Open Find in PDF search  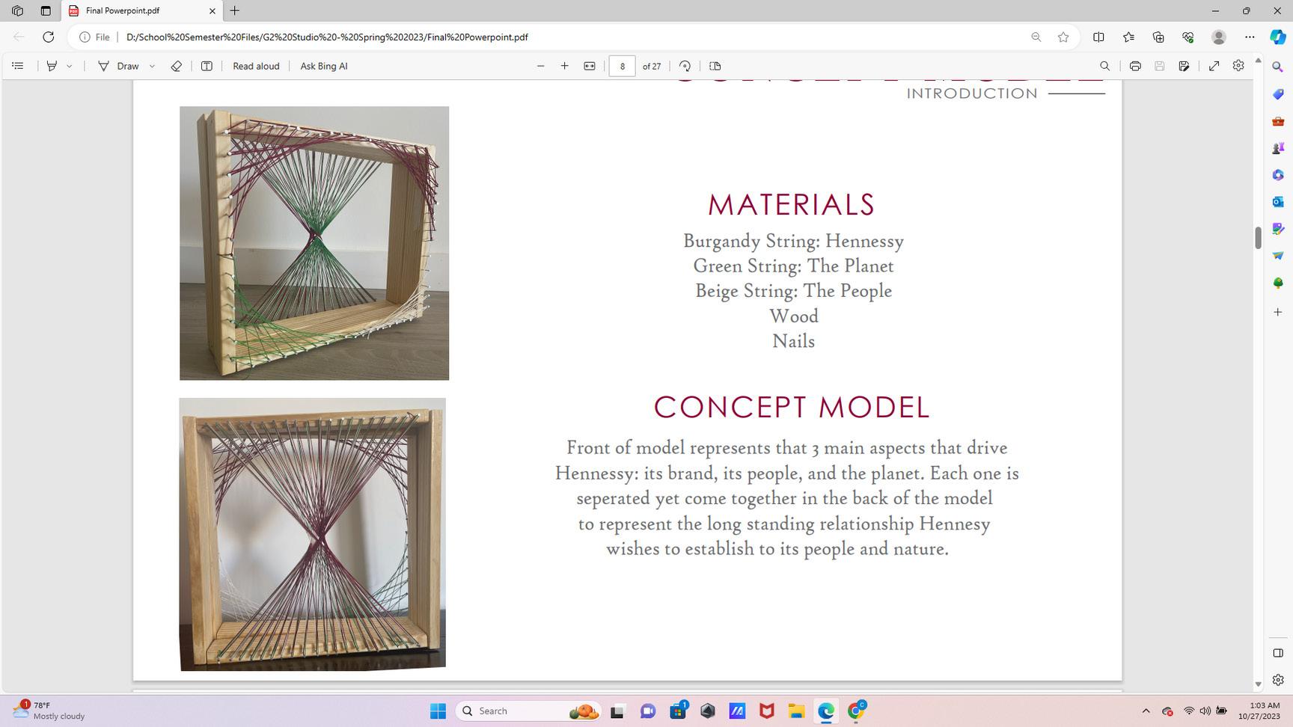1104,66
